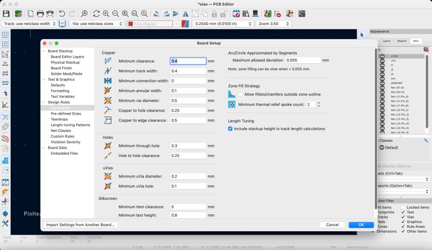Click the Save icon in the main toolbar
432x250 pixels.
pyautogui.click(x=6, y=13)
